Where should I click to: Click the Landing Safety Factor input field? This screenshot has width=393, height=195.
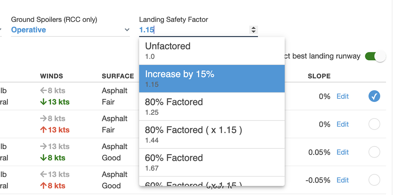click(x=193, y=30)
